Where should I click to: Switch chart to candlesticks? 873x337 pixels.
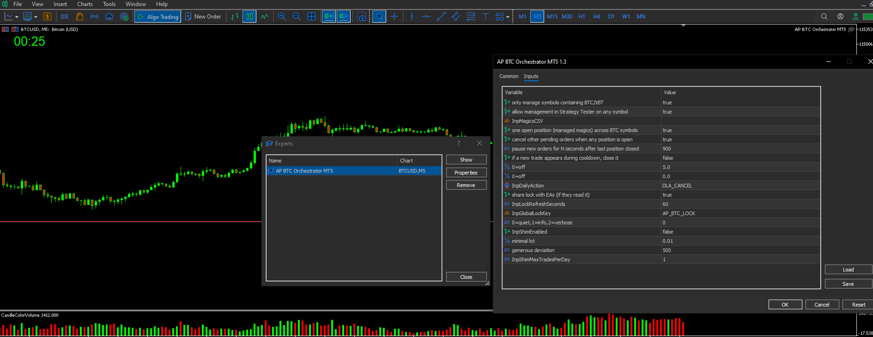click(249, 17)
